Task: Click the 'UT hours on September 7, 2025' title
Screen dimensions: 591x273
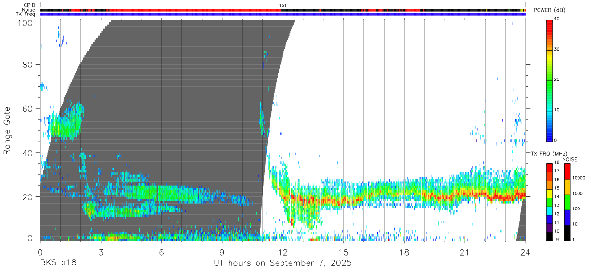Action: click(x=283, y=263)
